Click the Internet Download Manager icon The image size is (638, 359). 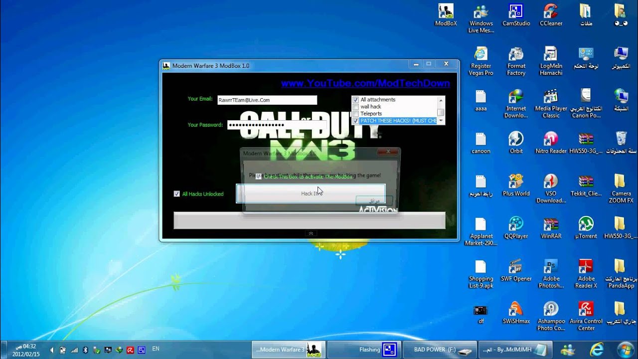[x=516, y=104]
